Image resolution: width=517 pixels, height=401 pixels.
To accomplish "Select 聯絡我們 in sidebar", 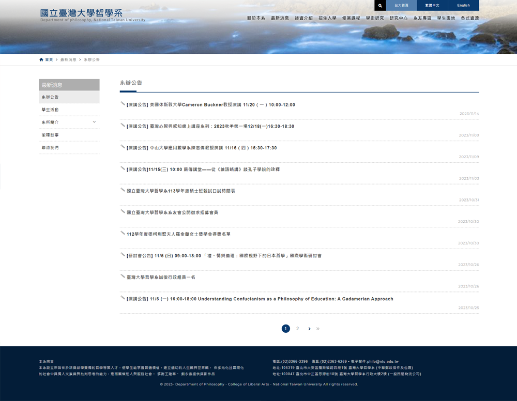I will 69,148.
